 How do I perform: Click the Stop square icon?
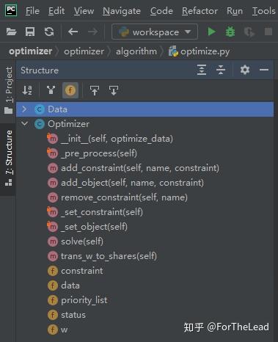[268, 32]
